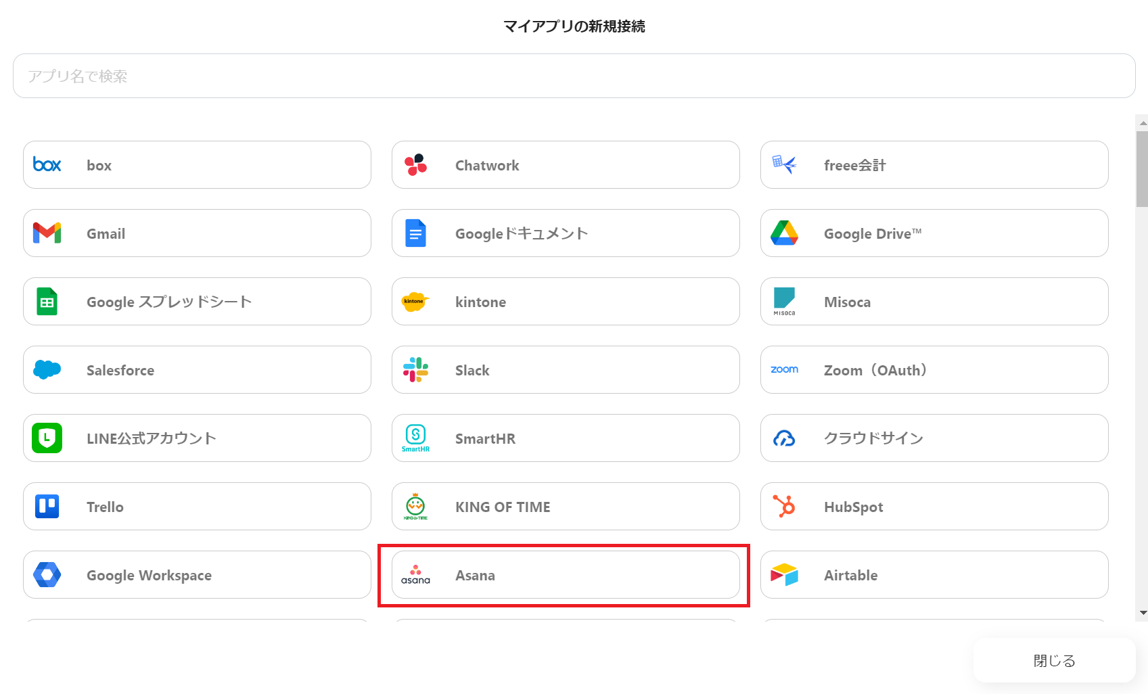
Task: Choose the HubSpot app card
Action: (934, 507)
